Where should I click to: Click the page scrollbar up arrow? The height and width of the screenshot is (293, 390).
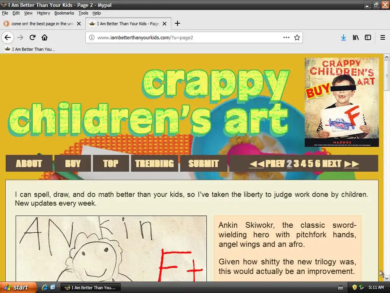387,57
